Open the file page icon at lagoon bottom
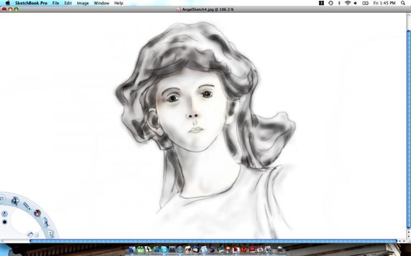This screenshot has height=256, width=411. tap(50, 234)
